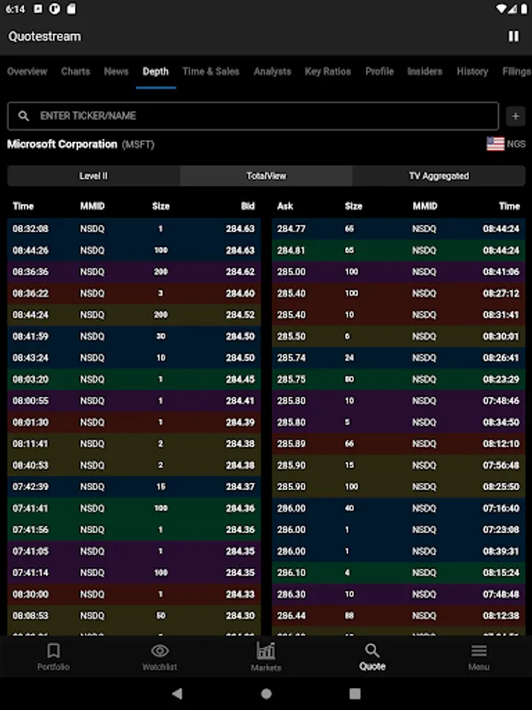Viewport: 532px width, 710px height.
Task: Open the Time & Sales tab
Action: click(210, 72)
